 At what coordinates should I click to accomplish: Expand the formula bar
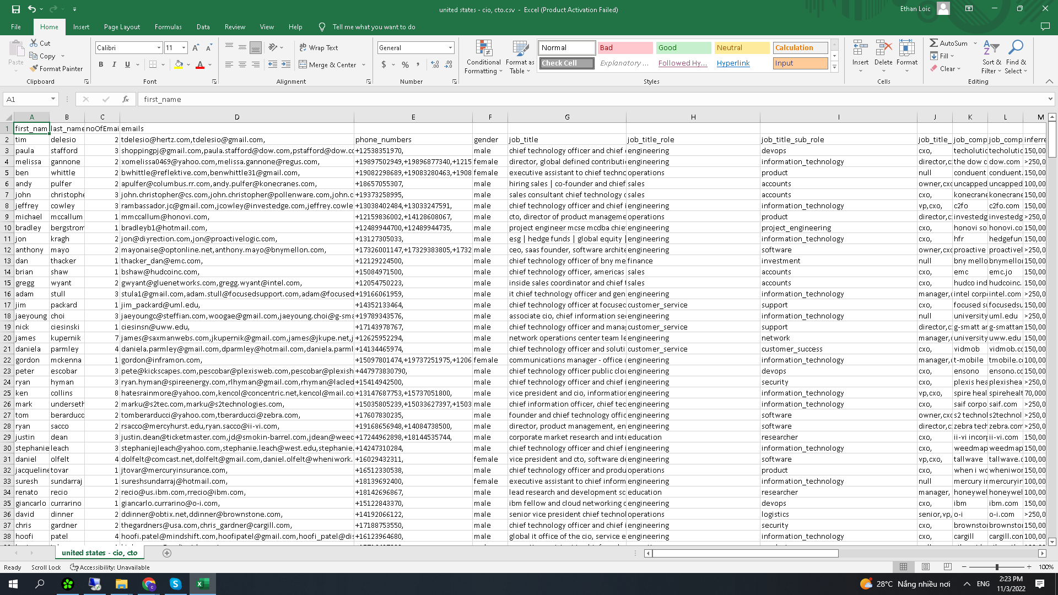point(1050,99)
